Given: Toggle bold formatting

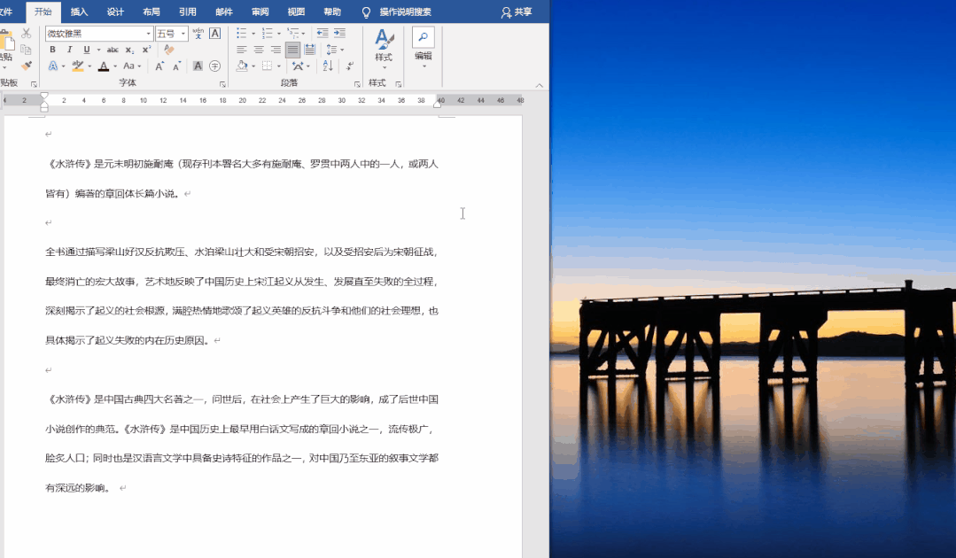Looking at the screenshot, I should point(52,50).
